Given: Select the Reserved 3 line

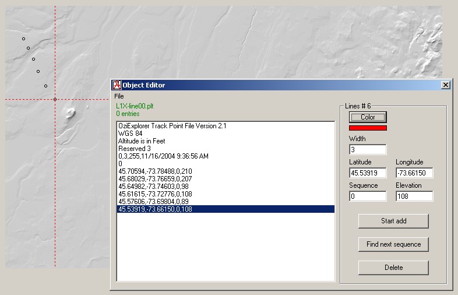Looking at the screenshot, I should (x=226, y=149).
